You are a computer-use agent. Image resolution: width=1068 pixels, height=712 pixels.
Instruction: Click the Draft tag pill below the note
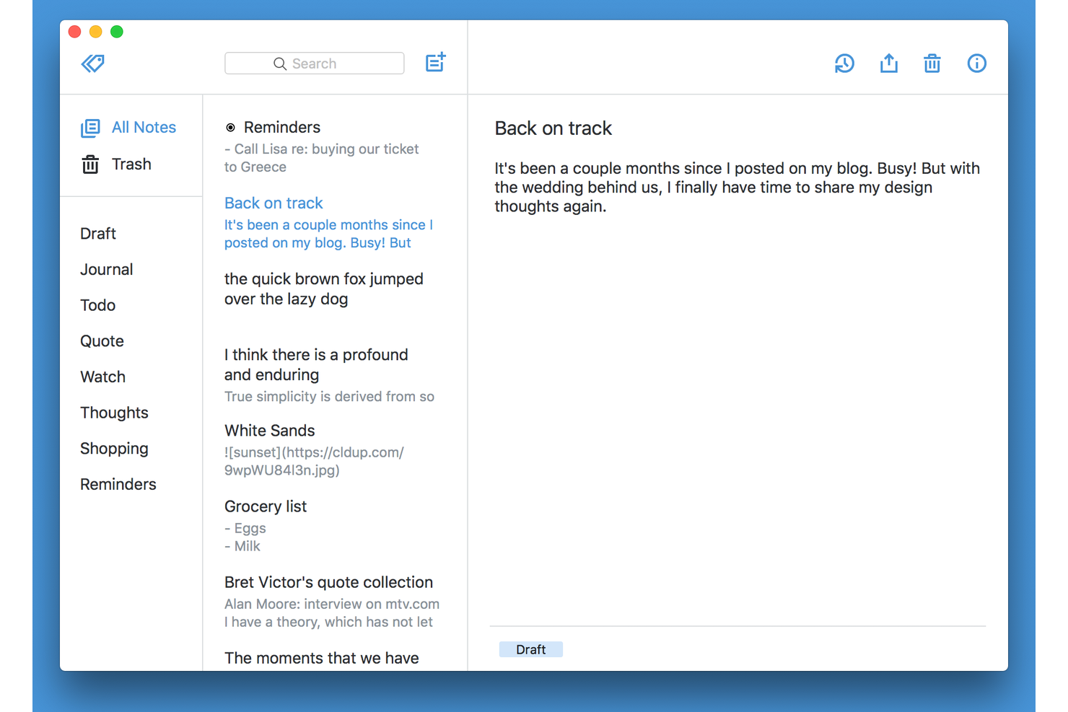[x=530, y=649]
